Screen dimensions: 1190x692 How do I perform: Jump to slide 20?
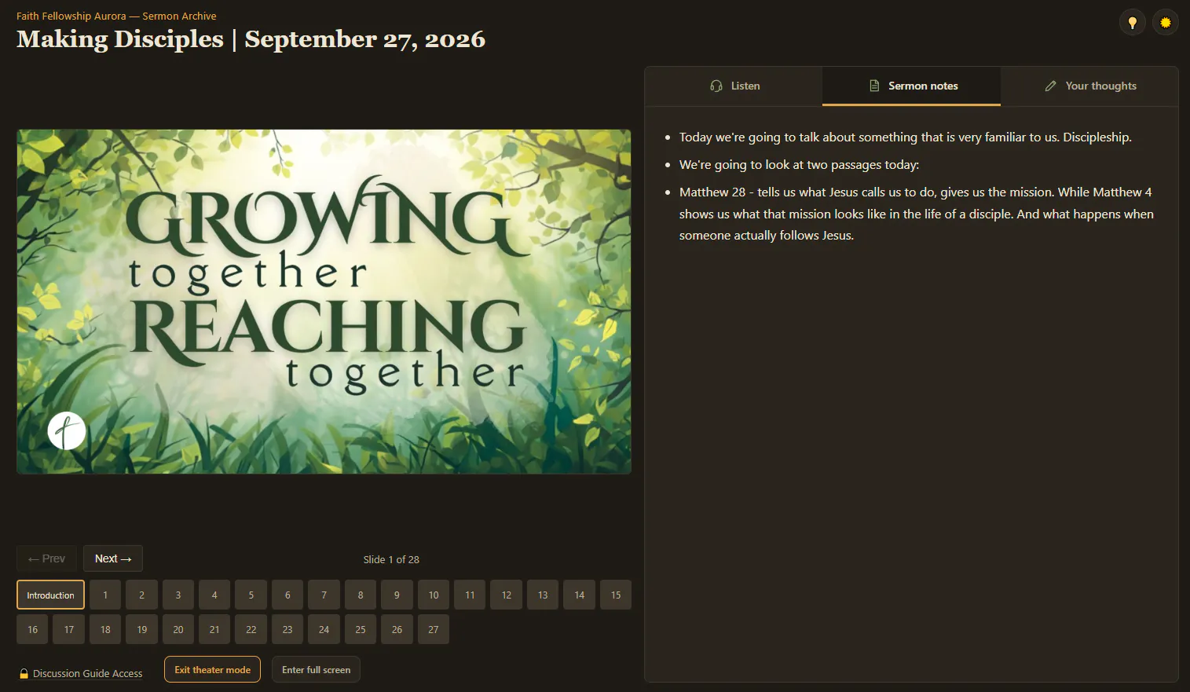[x=178, y=629]
